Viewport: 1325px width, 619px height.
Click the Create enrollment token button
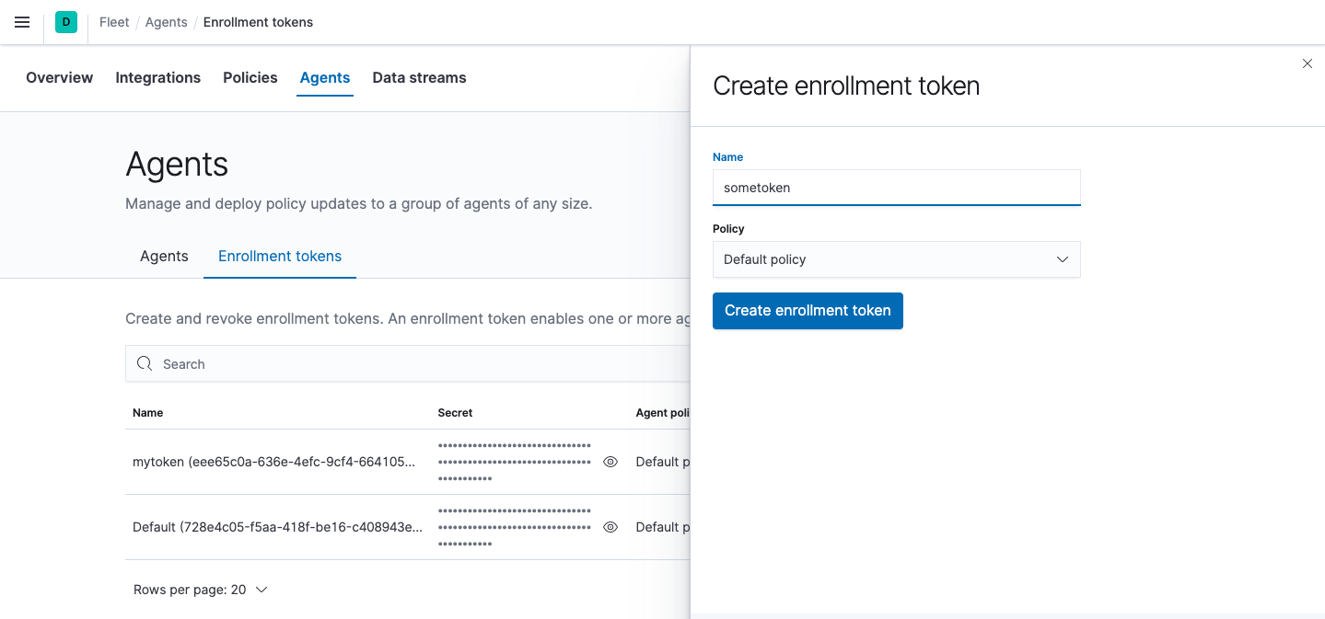[x=808, y=311]
